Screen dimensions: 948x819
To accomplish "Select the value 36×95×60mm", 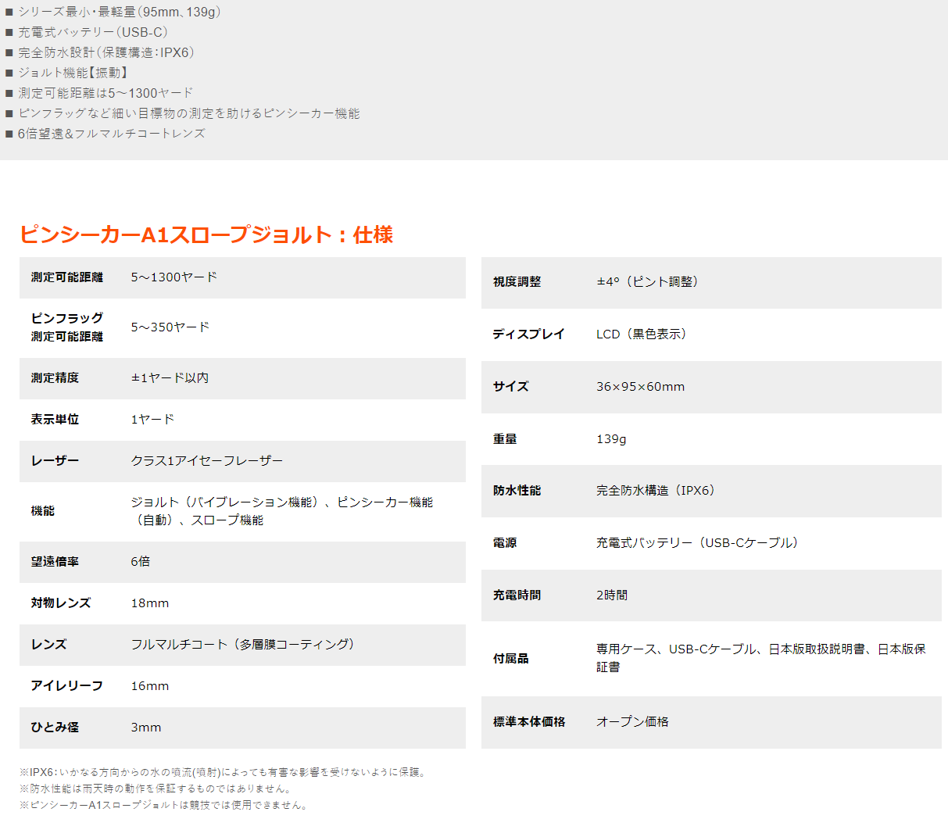I will (x=641, y=387).
